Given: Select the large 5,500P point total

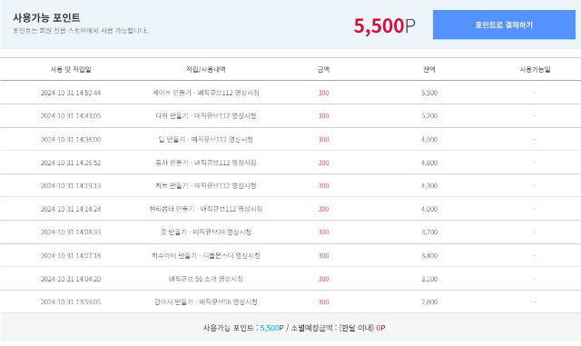Looking at the screenshot, I should (384, 26).
